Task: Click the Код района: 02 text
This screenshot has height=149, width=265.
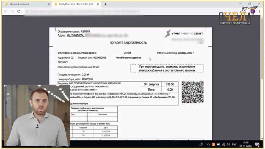Action: [x=65, y=58]
